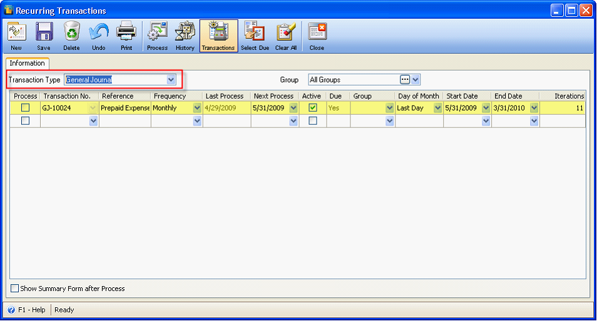Click the Next Process column header
The width and height of the screenshot is (597, 321).
click(x=275, y=96)
